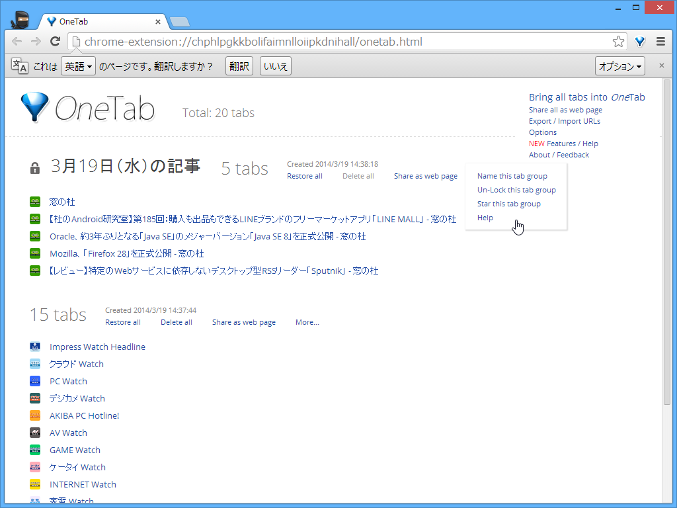
Task: Click favicon beside LINE MALL article
Action: (35, 219)
